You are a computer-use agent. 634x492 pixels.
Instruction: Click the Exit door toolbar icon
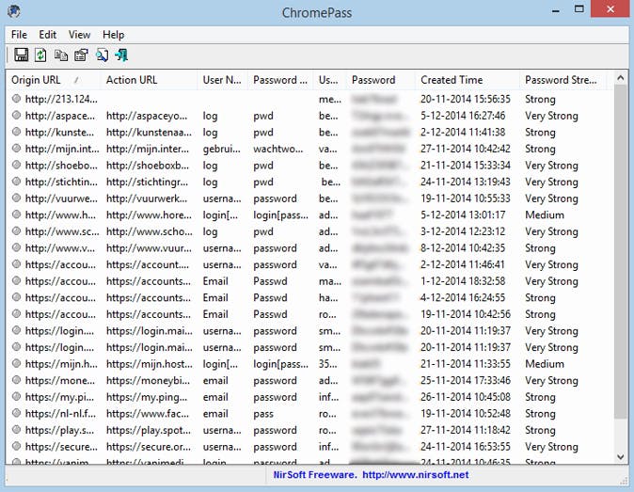coord(121,55)
